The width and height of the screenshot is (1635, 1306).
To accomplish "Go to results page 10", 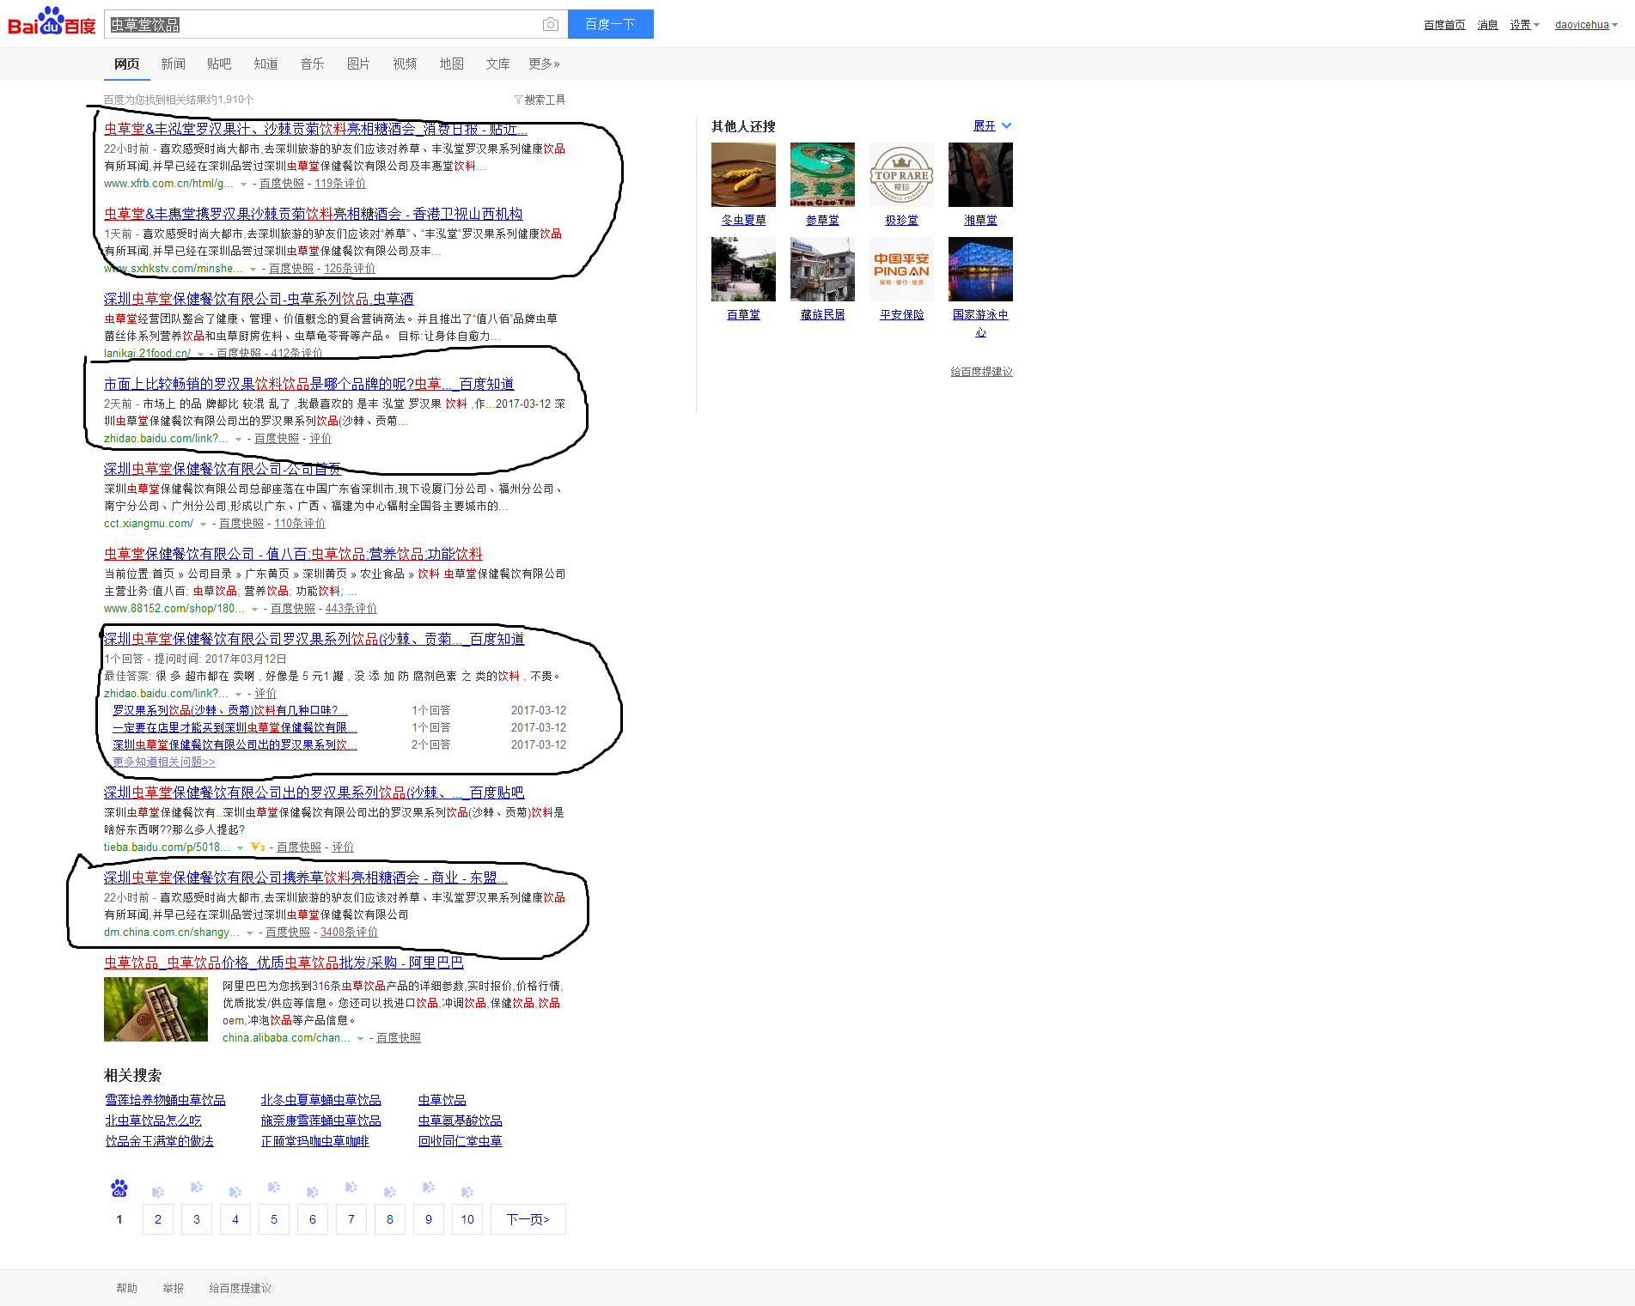I will [467, 1219].
